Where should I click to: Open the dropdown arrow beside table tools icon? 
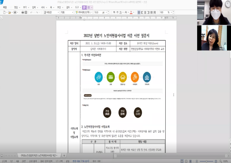[x=92, y=7]
